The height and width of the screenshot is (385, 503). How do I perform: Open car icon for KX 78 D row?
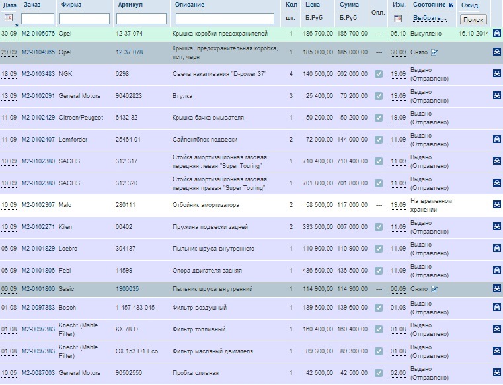click(496, 329)
